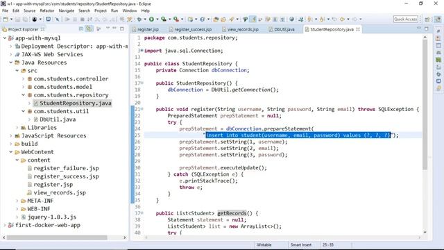Click the Debug bug toolbar icon
The image size is (444, 250).
point(139,19)
